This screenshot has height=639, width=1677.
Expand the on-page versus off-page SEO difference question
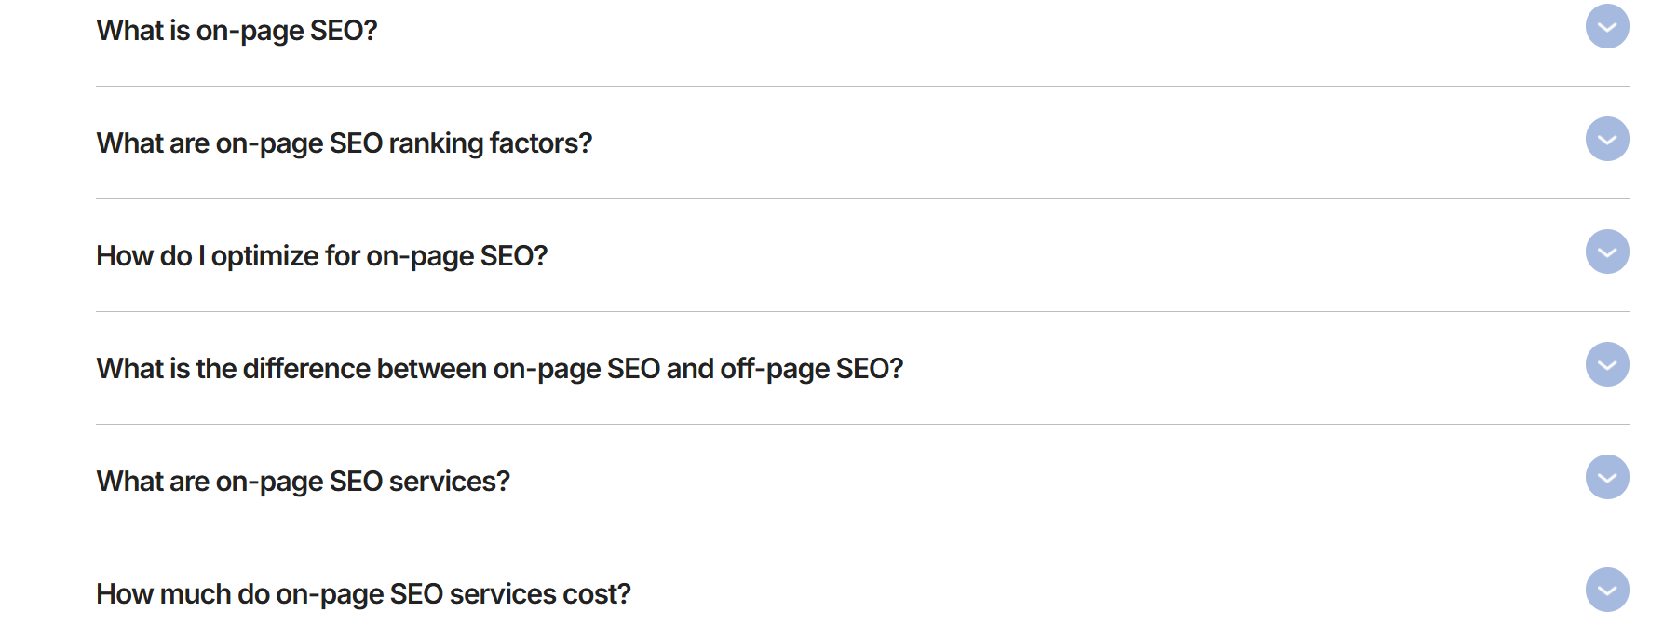click(1606, 364)
